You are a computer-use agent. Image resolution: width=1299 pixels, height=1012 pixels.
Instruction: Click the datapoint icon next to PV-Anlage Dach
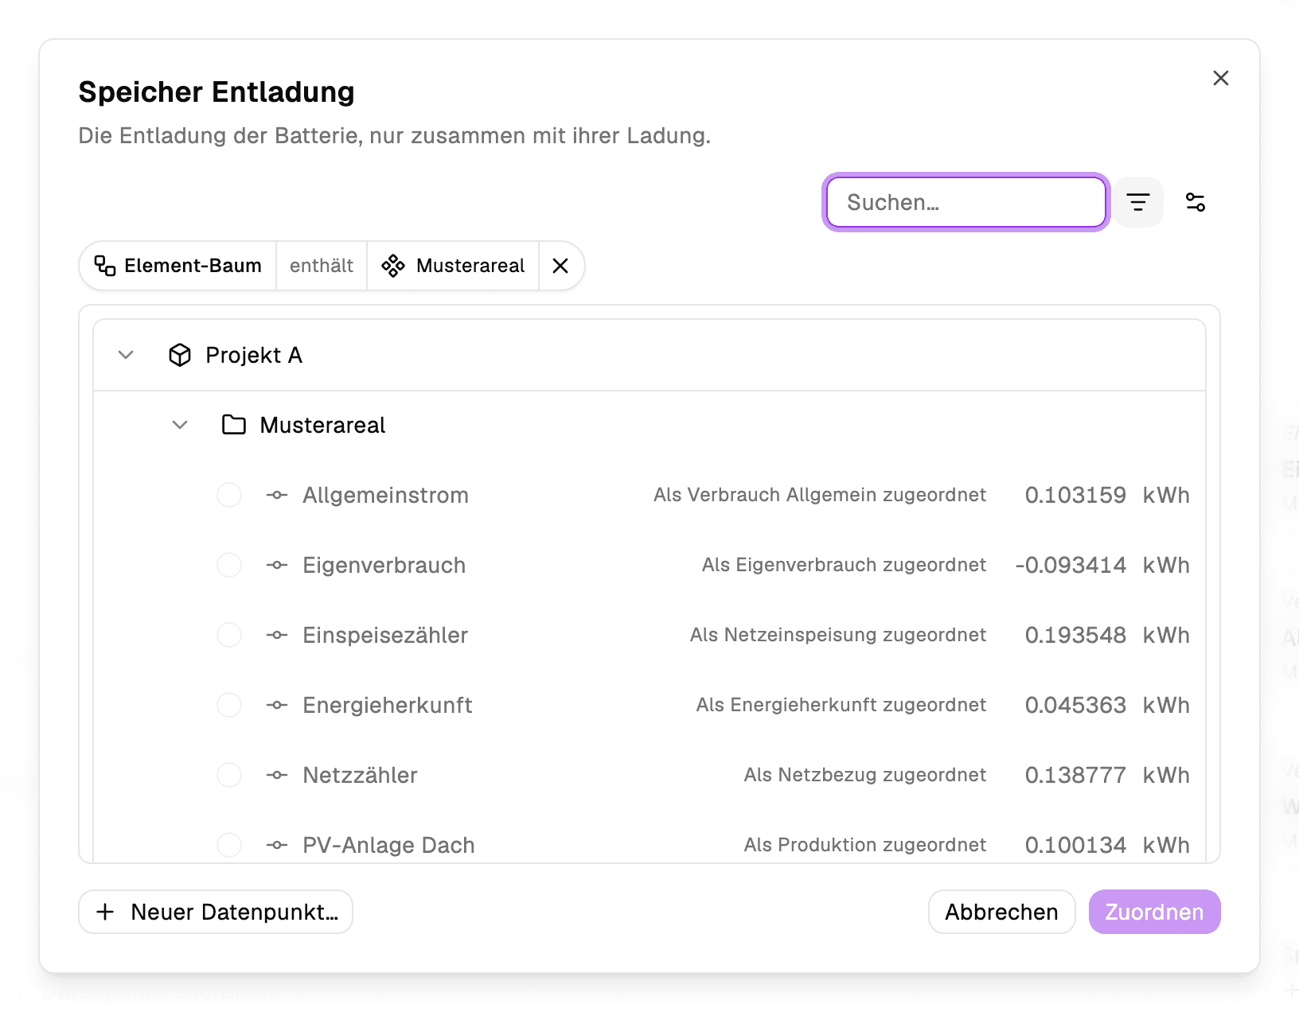[277, 845]
